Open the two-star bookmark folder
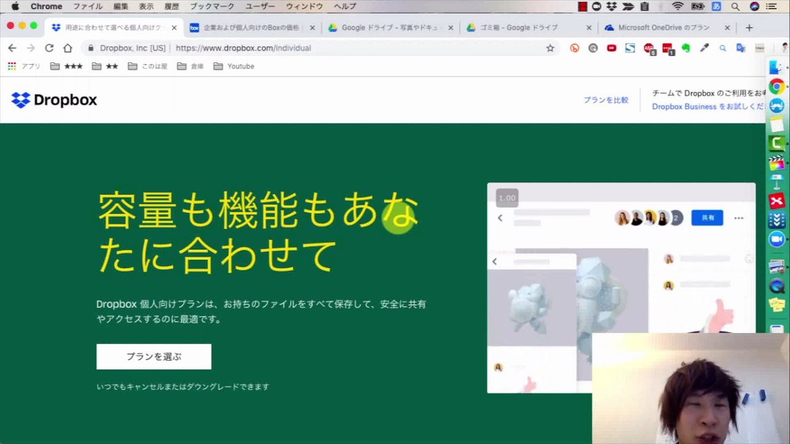The width and height of the screenshot is (790, 444). [105, 66]
